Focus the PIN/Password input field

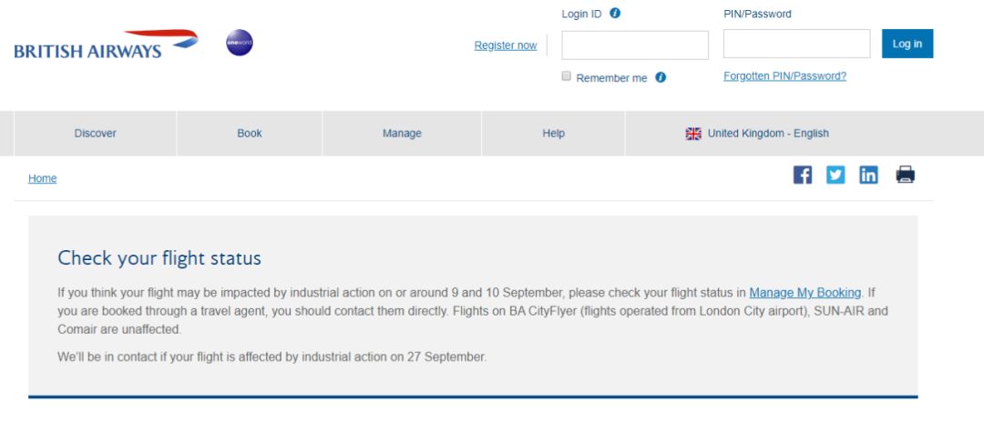click(x=797, y=44)
